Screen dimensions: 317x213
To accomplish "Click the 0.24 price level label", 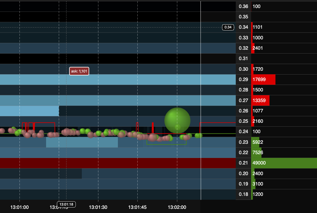I will point(243,132).
